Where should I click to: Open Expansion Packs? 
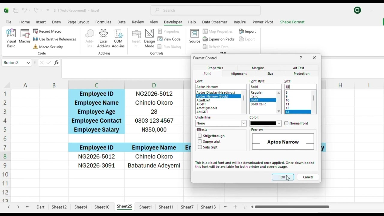[219, 39]
